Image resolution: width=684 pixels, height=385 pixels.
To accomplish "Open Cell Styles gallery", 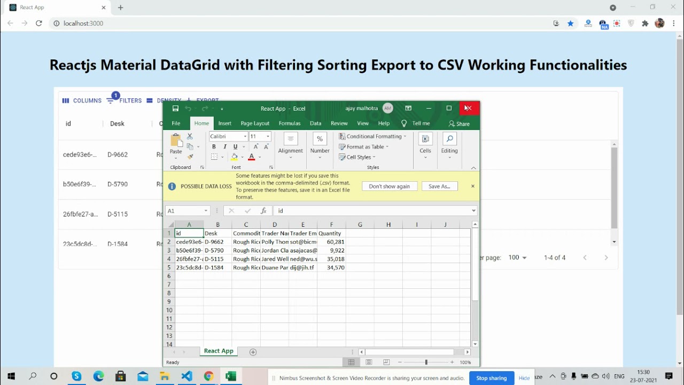I will (357, 157).
